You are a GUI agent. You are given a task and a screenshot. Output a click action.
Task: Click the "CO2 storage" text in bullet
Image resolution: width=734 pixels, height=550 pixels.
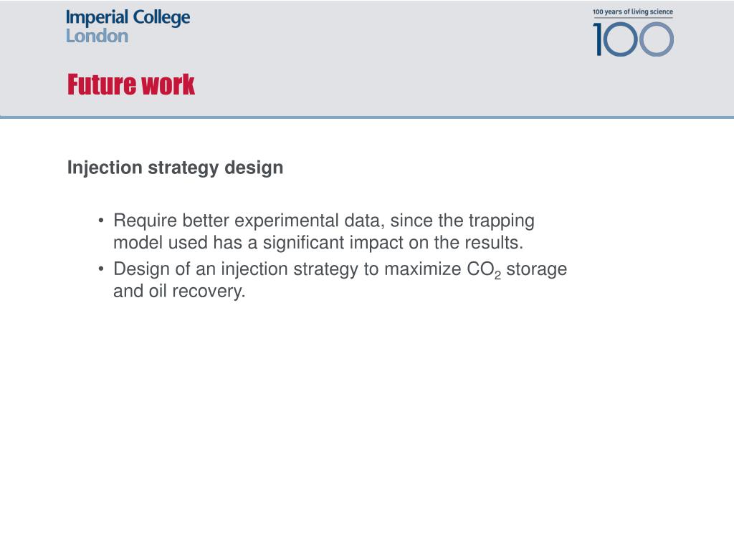(x=517, y=270)
